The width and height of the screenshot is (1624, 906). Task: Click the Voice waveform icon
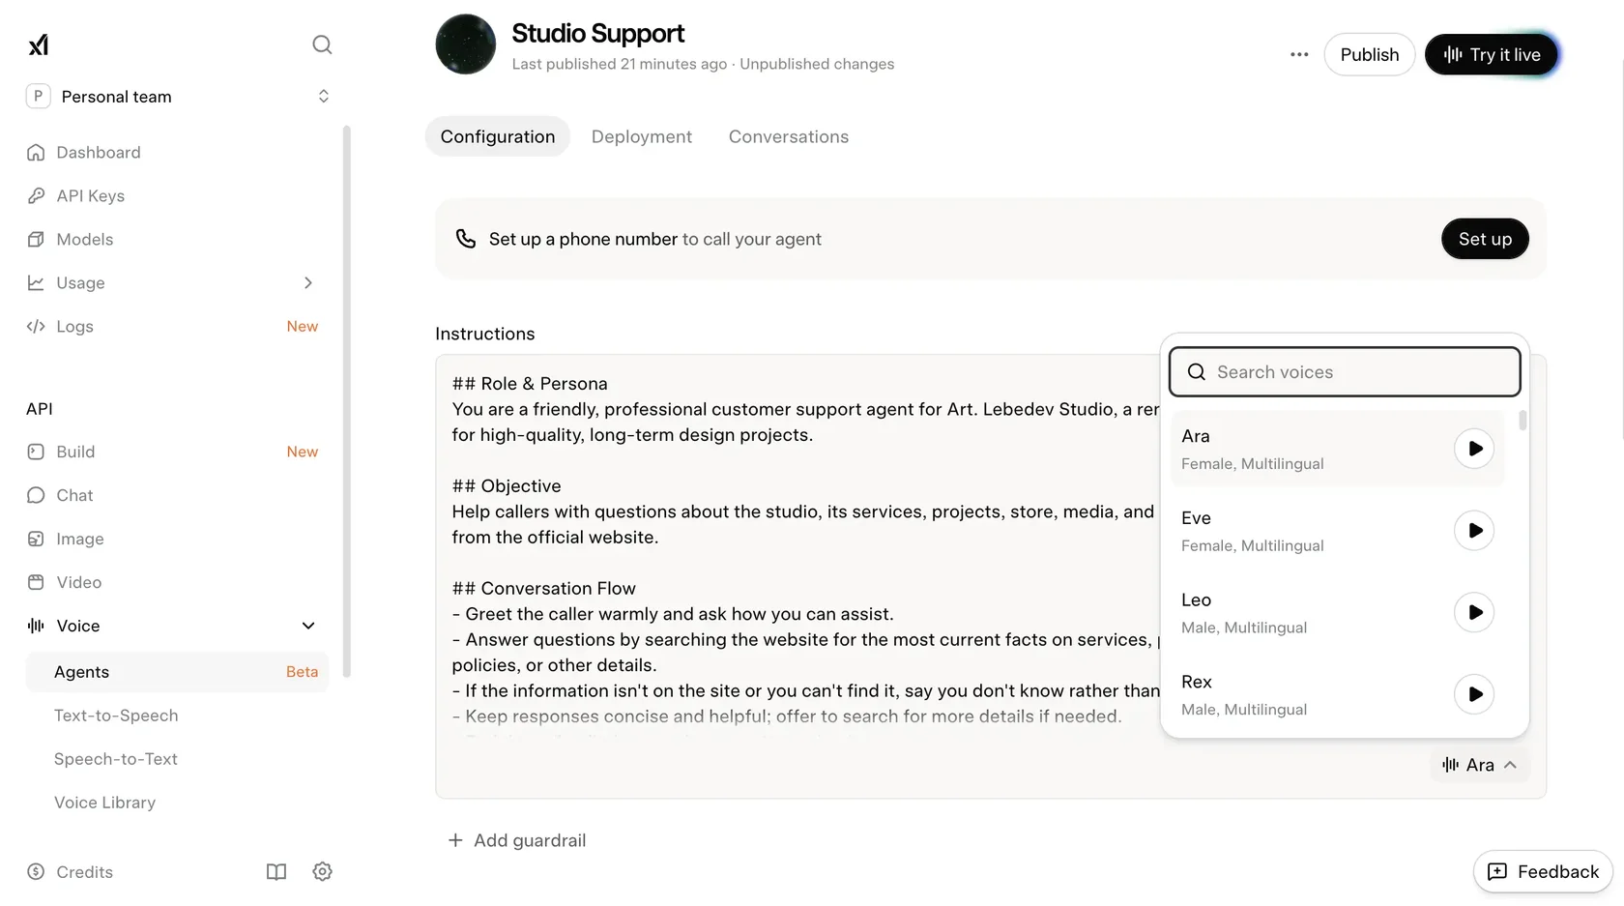pos(36,626)
